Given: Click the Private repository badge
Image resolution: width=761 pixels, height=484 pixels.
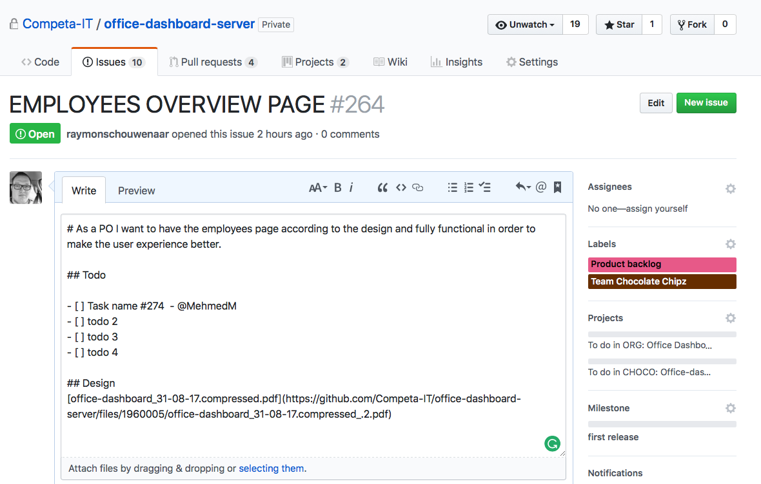Looking at the screenshot, I should point(276,24).
